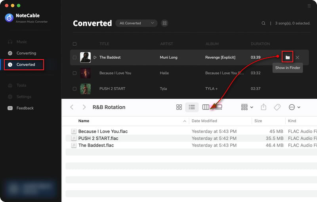This screenshot has height=202, width=317.
Task: Click the NoteCable app logo
Action: coord(9,18)
